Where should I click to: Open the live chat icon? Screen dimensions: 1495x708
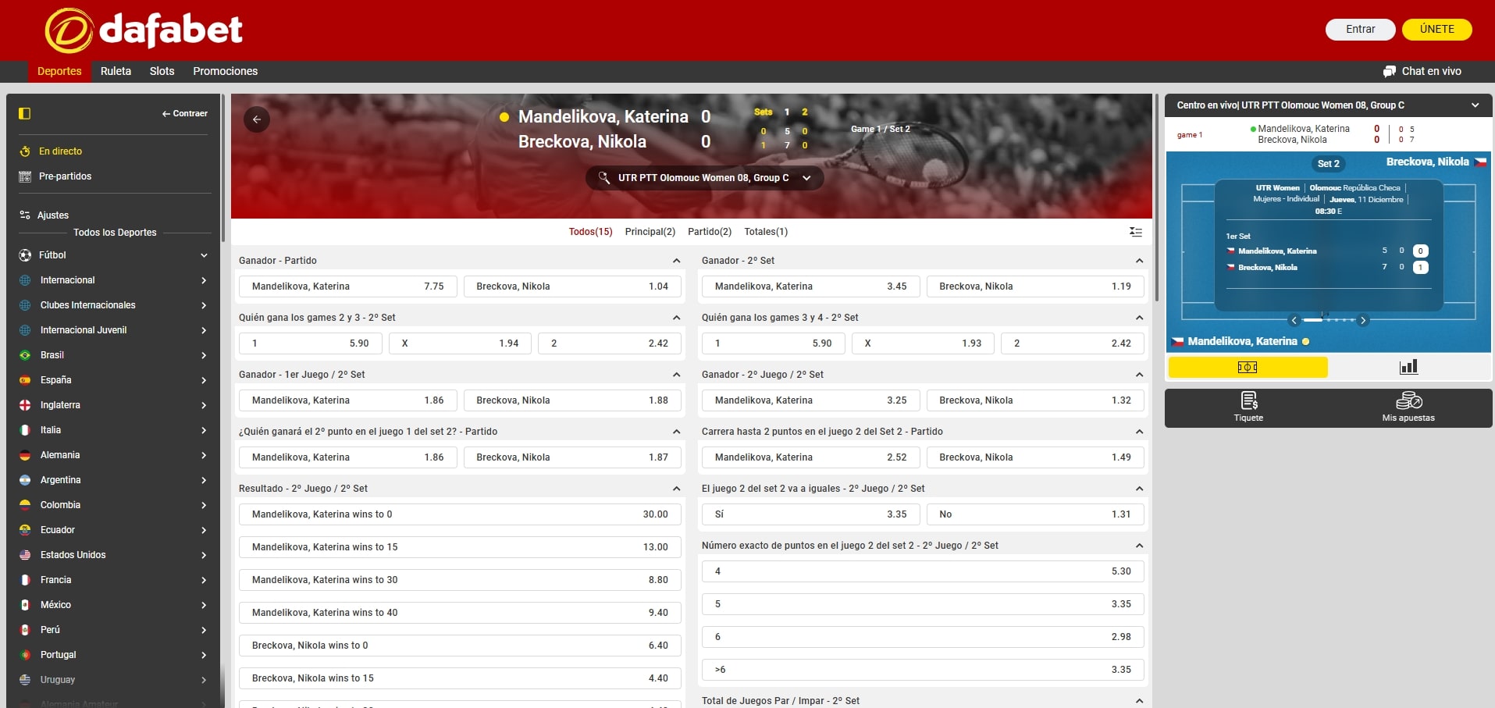coord(1389,71)
